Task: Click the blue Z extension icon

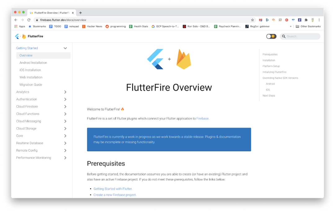Action: [300, 20]
